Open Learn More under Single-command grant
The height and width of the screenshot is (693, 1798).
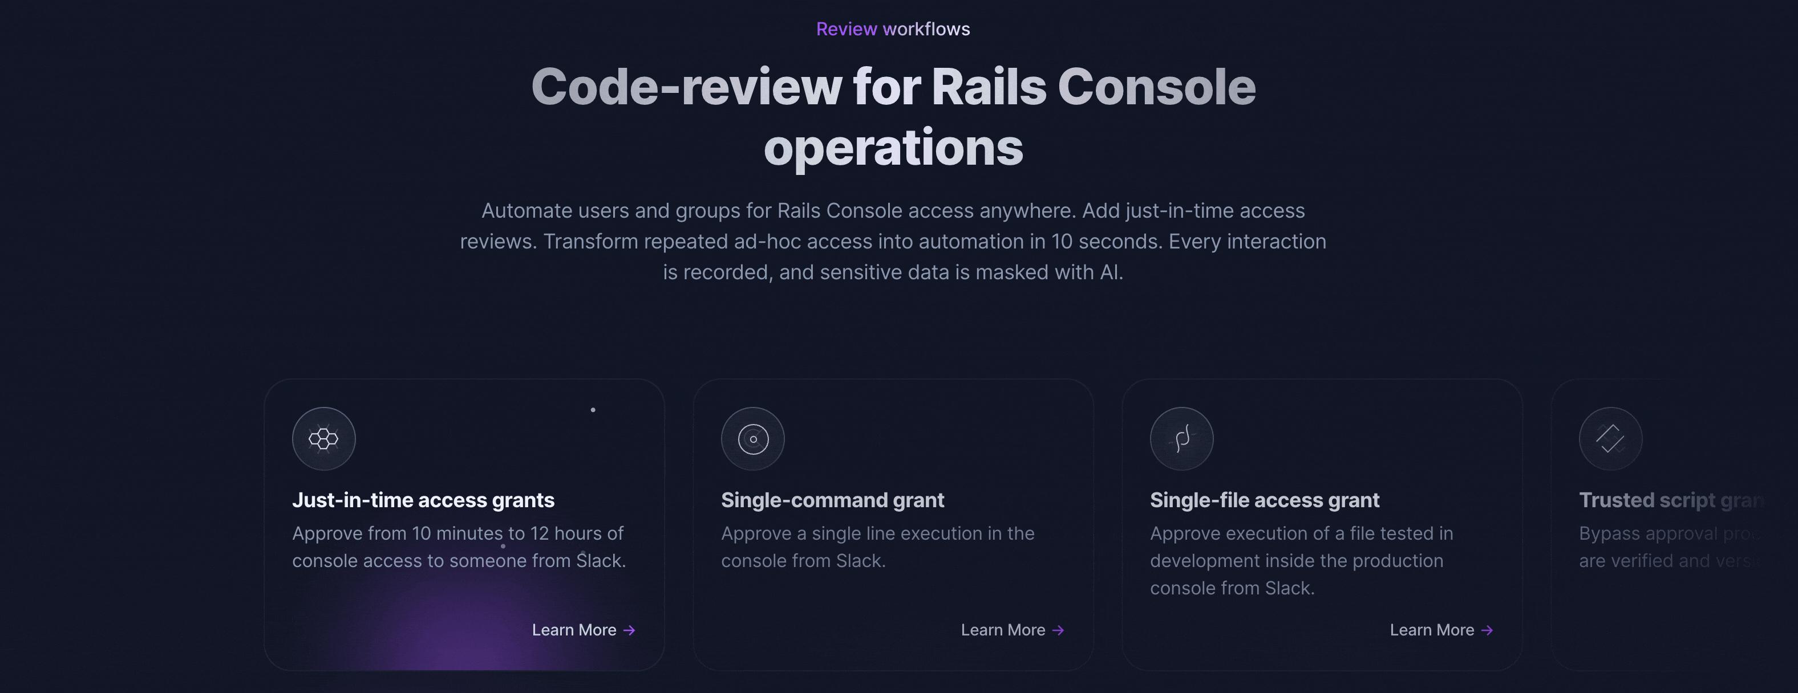tap(1013, 630)
